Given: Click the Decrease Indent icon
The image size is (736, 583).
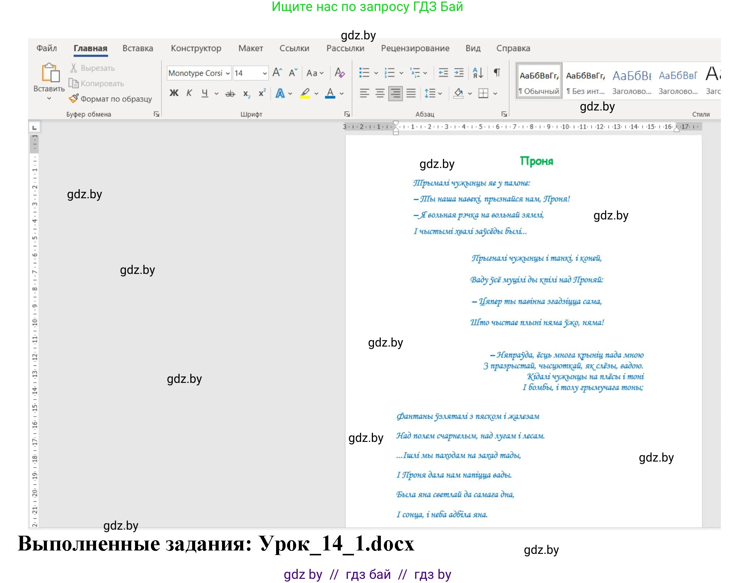Looking at the screenshot, I should click(443, 73).
